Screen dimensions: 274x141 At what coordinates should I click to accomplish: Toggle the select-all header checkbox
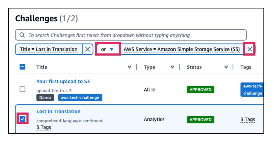[22, 67]
